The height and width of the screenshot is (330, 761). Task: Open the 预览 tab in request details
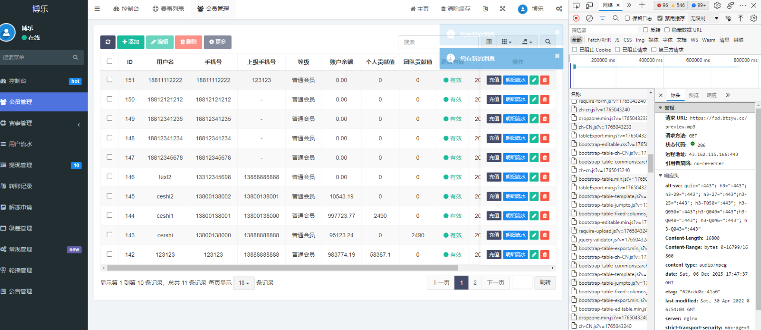pos(693,95)
